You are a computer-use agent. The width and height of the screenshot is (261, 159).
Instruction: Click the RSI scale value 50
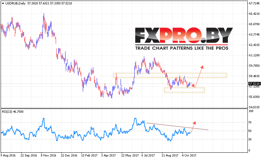coord(250,131)
